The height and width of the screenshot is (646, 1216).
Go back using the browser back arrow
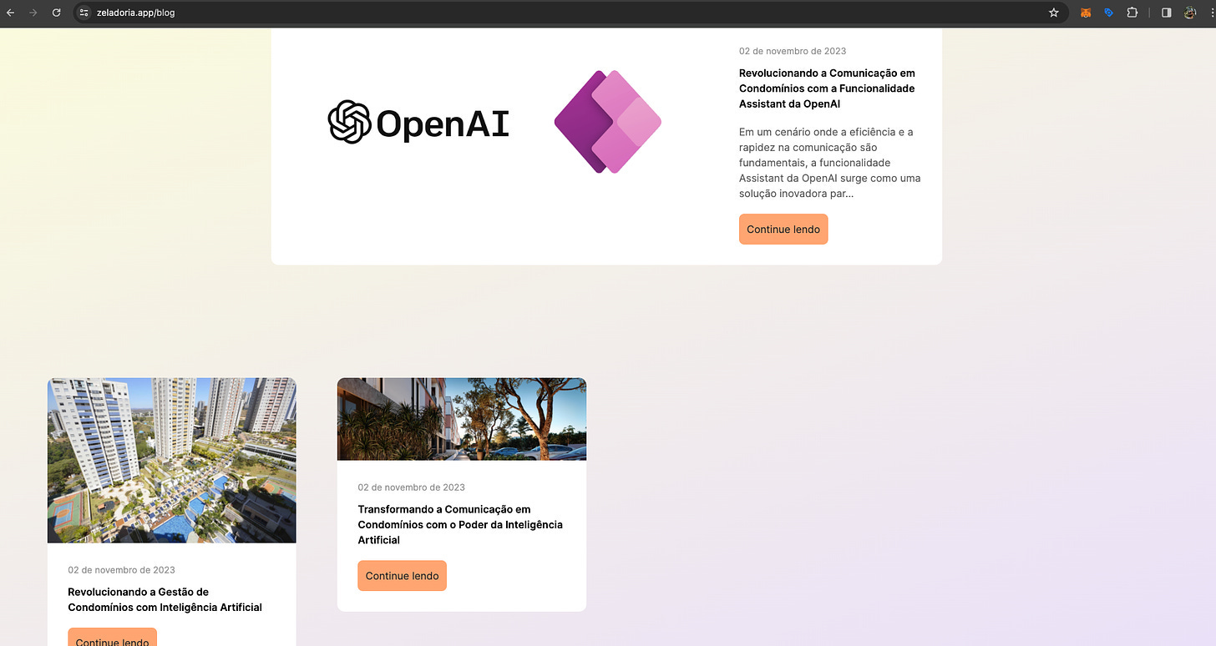11,13
